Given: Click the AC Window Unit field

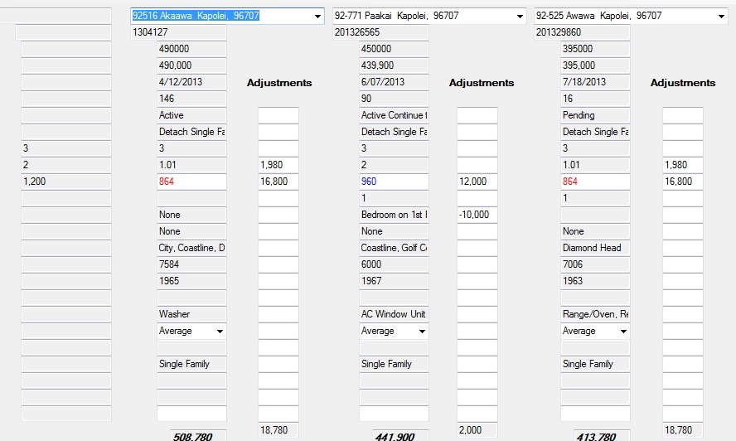Looking at the screenshot, I should [394, 314].
